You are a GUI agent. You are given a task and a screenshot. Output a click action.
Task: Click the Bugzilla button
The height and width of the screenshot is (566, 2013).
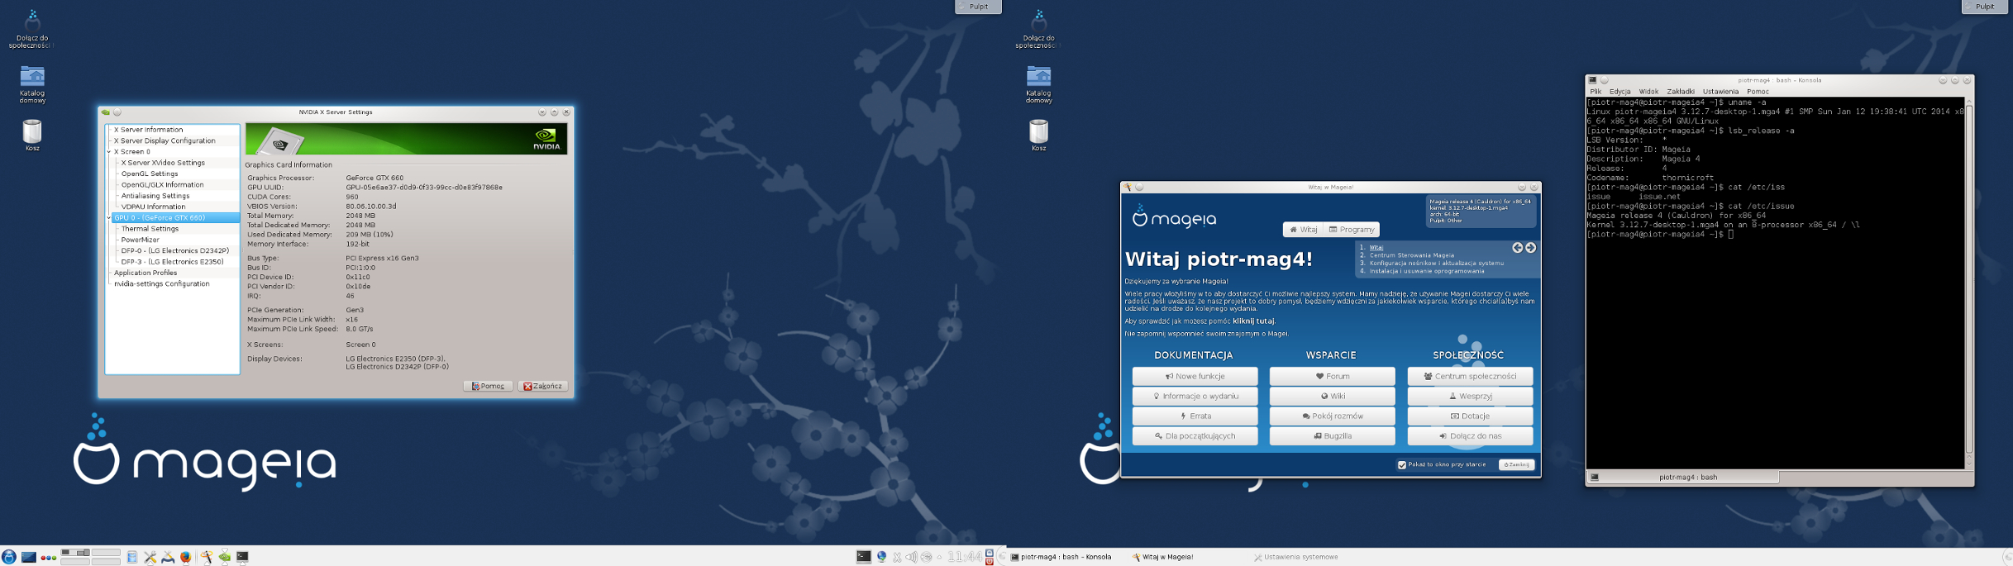pyautogui.click(x=1332, y=436)
